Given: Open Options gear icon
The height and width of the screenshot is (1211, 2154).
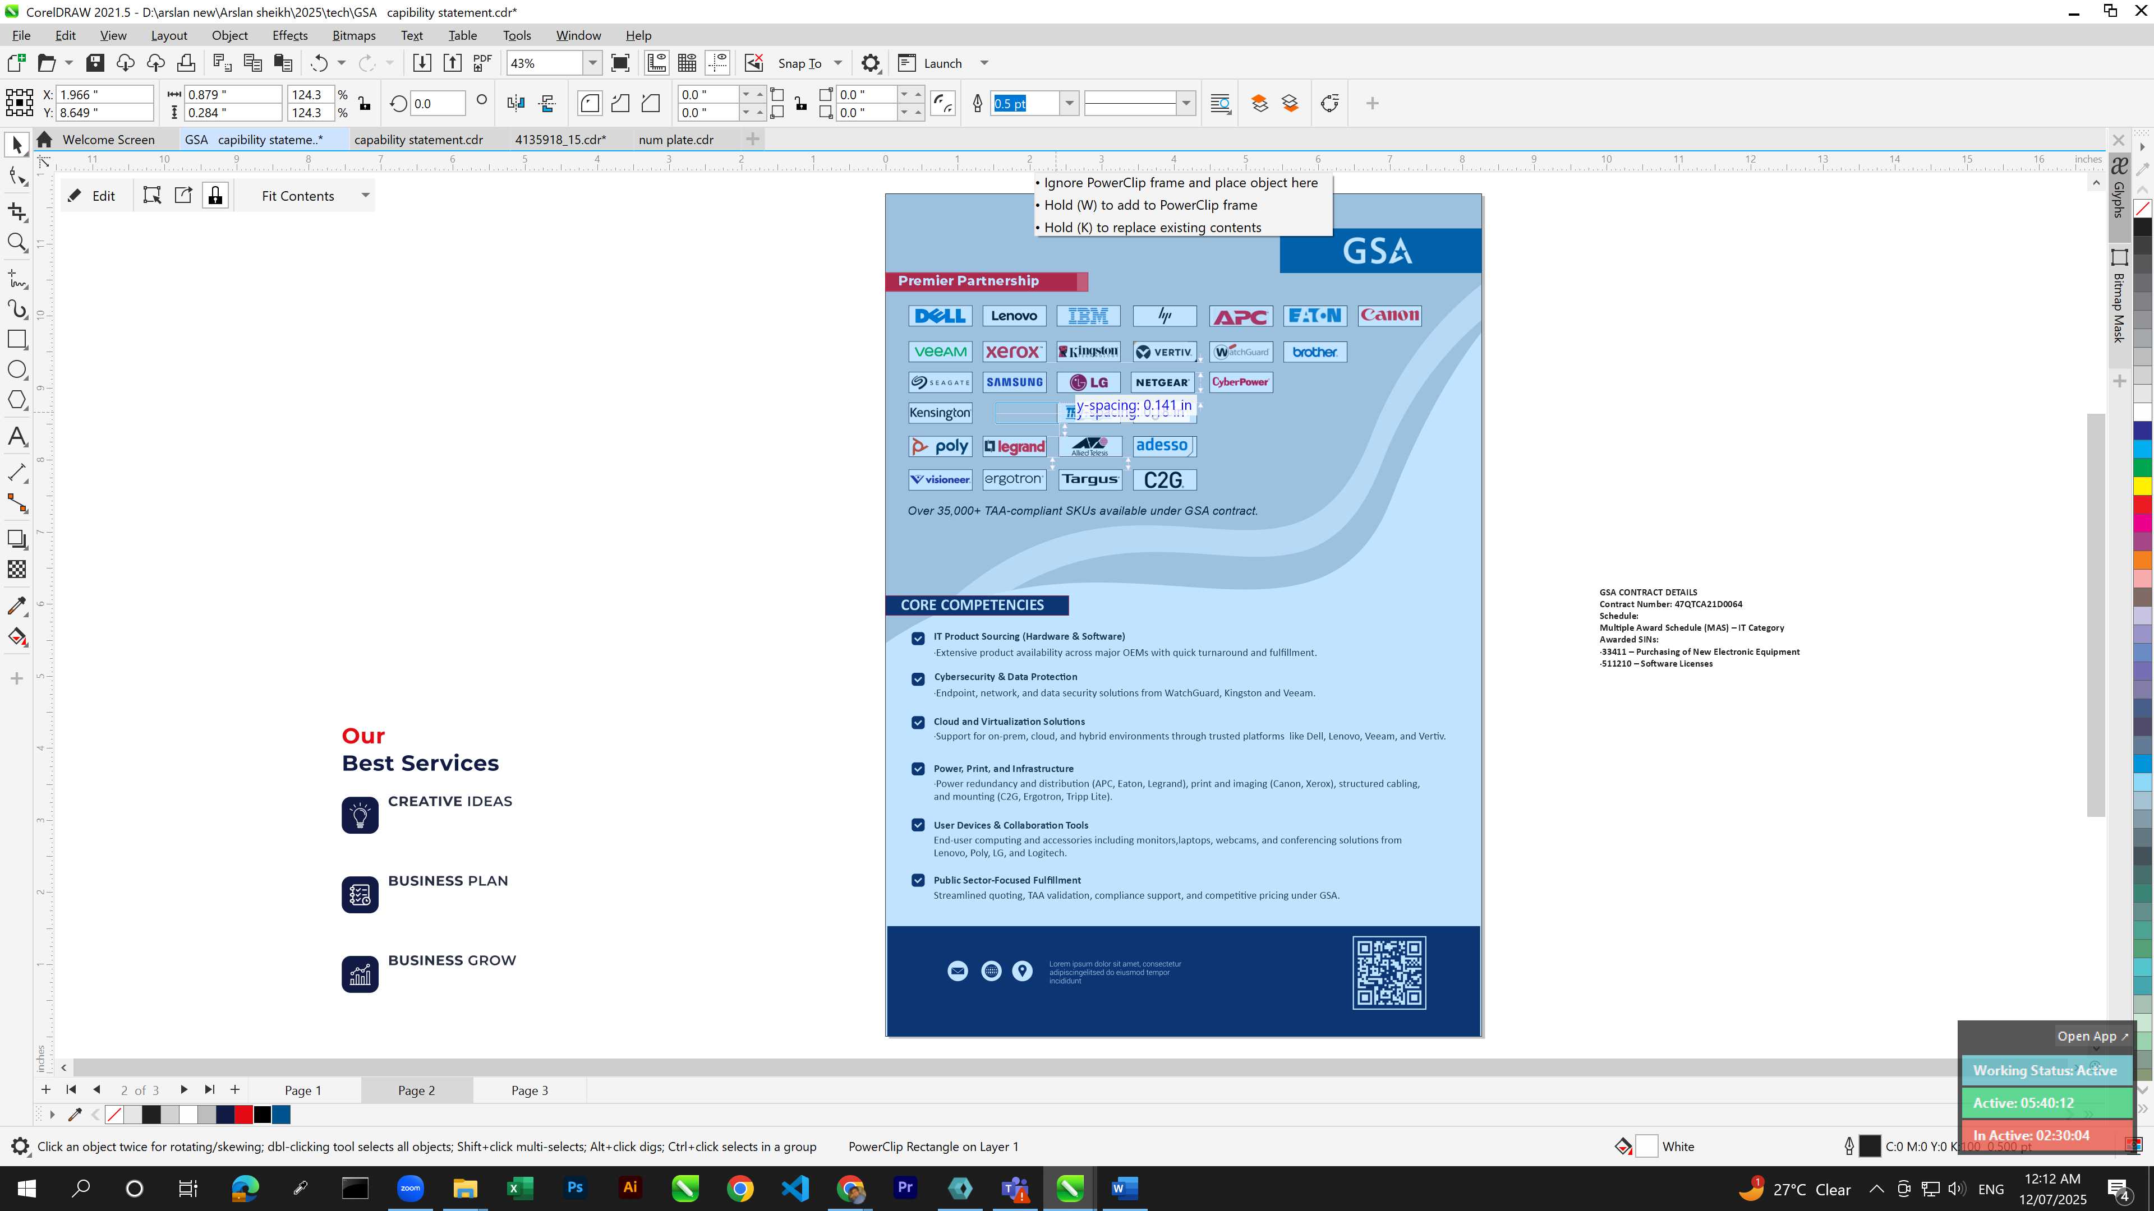Looking at the screenshot, I should [x=871, y=63].
